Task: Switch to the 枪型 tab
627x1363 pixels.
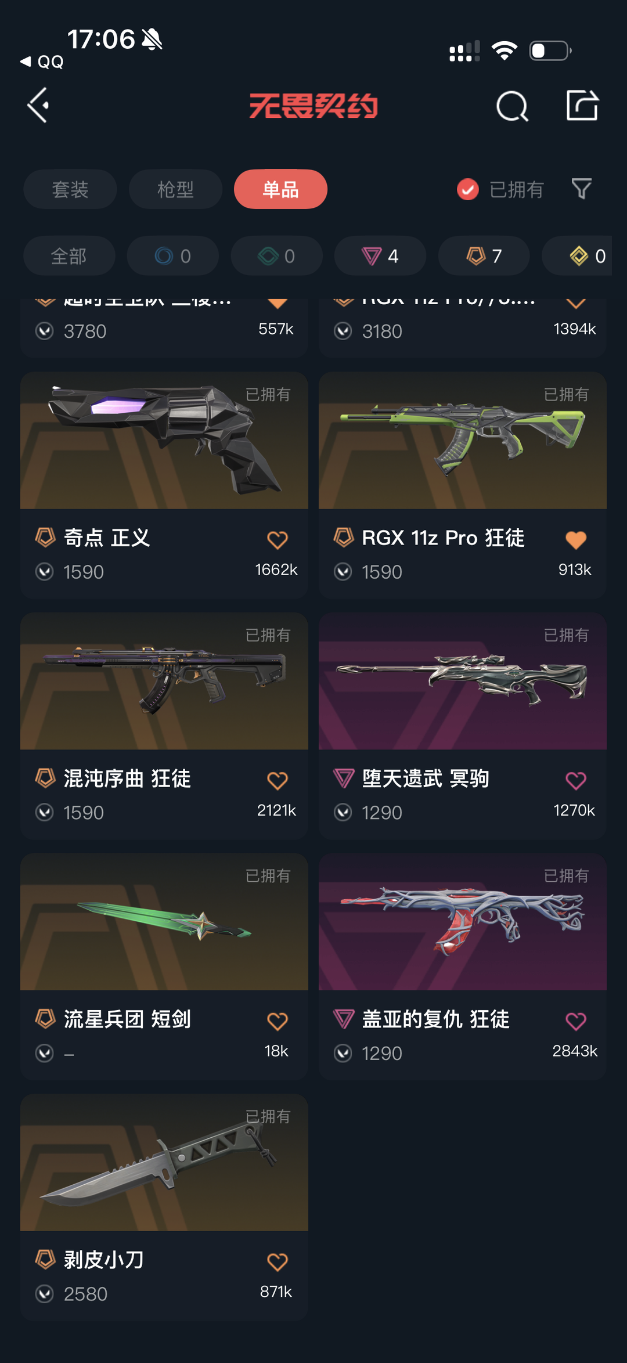Action: tap(175, 189)
